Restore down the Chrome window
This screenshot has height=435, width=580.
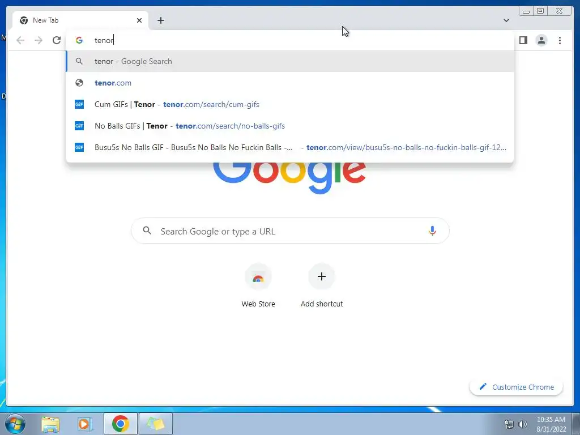540,11
